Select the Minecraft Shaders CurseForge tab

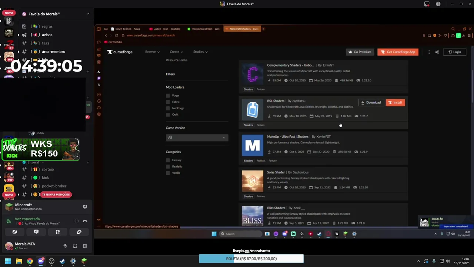[243, 29]
